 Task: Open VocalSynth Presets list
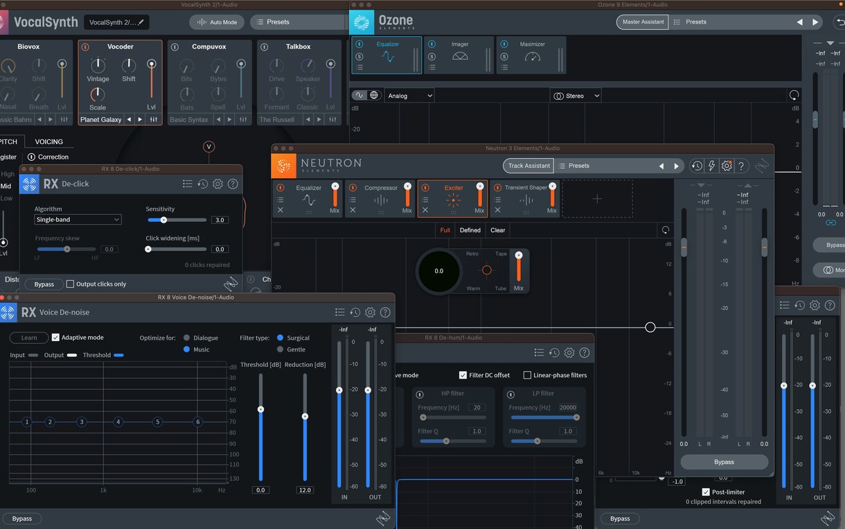298,22
